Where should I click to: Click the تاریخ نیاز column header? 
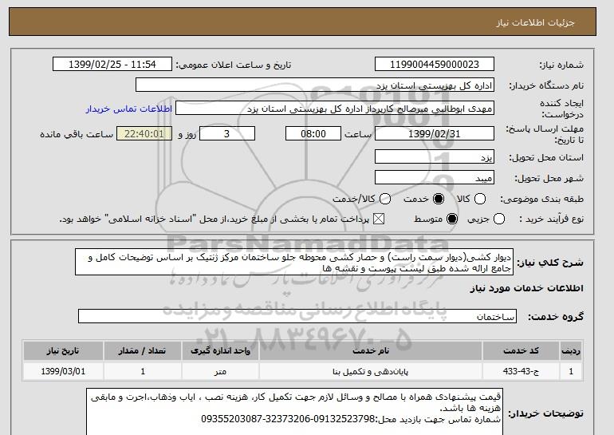tap(63, 350)
